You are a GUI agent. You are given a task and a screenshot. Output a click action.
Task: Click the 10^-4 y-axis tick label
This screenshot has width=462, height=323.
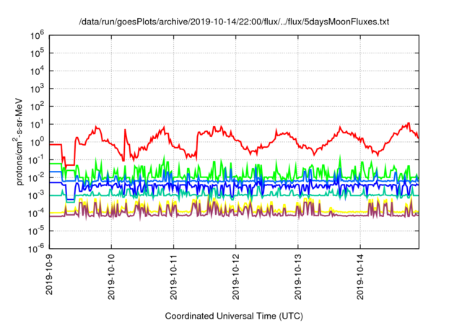pos(37,213)
